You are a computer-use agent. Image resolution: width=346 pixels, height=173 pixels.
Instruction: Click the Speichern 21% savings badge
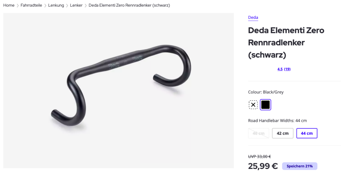pyautogui.click(x=300, y=166)
